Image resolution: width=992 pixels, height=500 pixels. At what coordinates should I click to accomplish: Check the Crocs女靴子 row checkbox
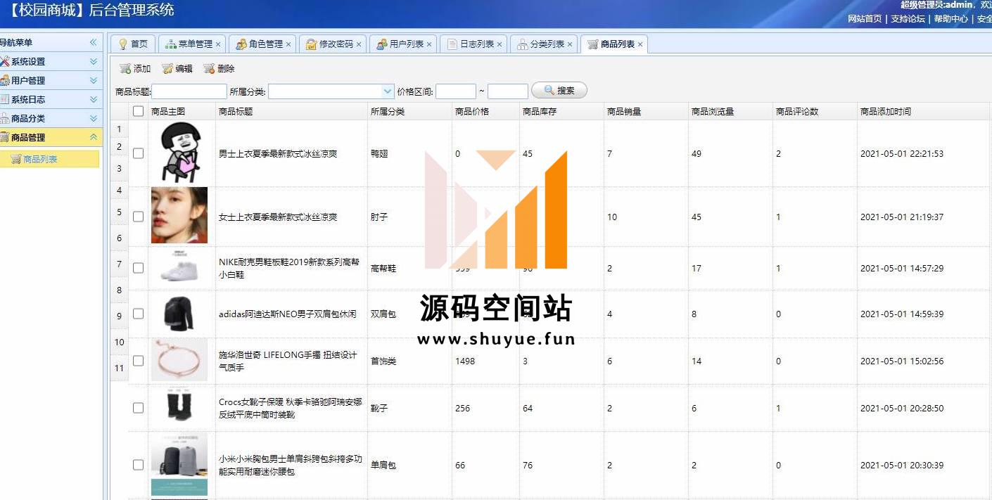click(x=138, y=408)
